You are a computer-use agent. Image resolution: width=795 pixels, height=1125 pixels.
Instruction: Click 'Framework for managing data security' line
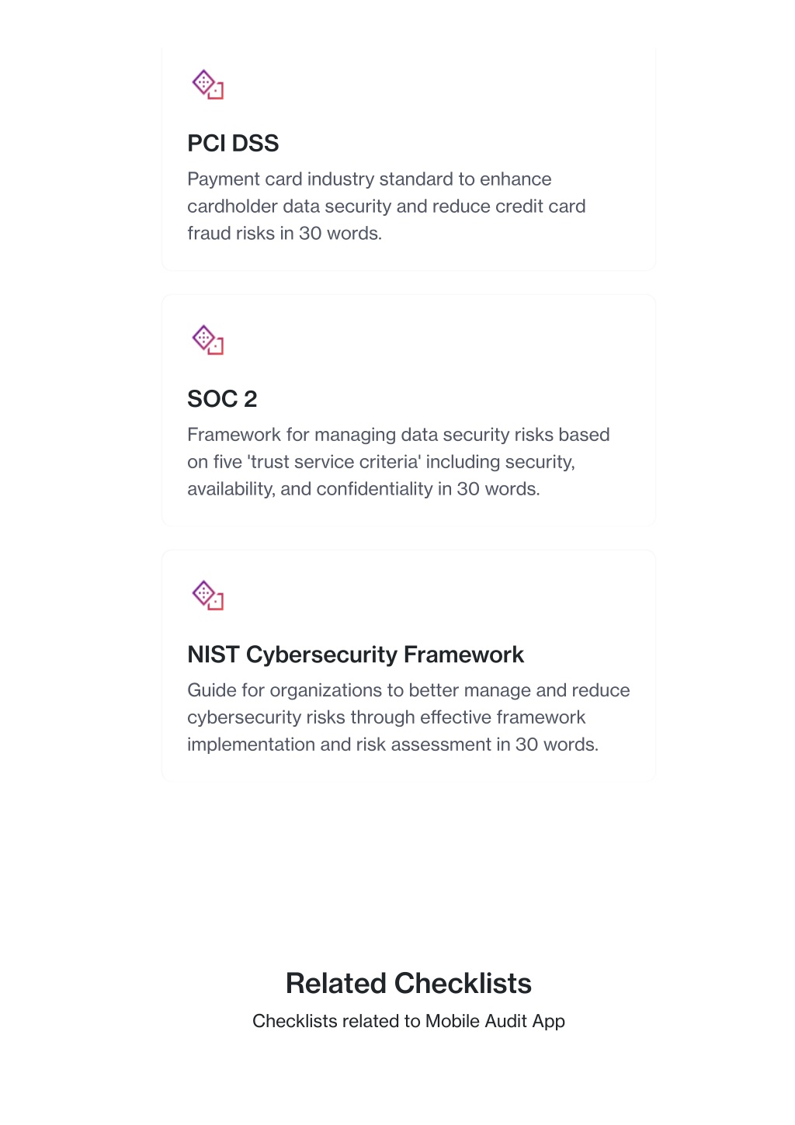tap(398, 435)
